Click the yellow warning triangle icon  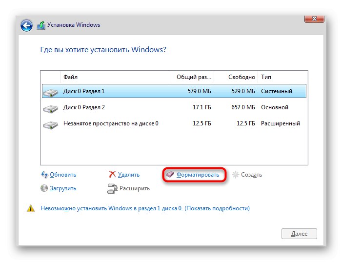pyautogui.click(x=31, y=208)
